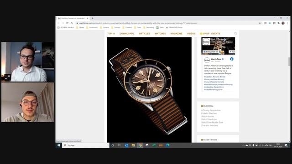The width and height of the screenshot is (292, 164).
Task: Switch to Chrome on the taskbar
Action: [140, 145]
